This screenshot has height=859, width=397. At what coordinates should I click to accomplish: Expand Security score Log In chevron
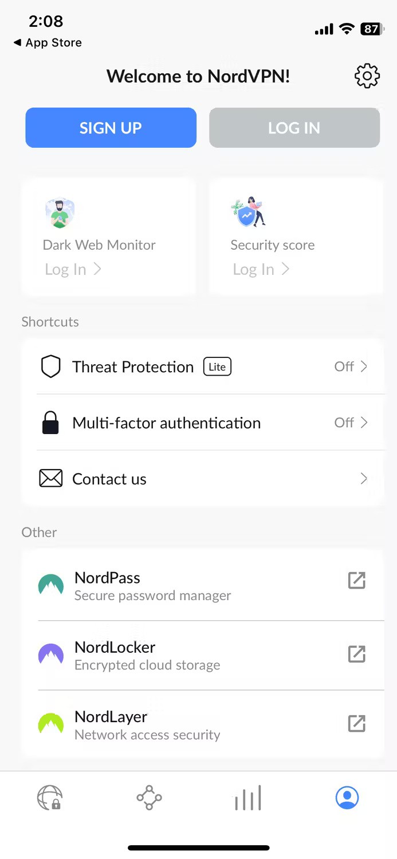pos(285,269)
